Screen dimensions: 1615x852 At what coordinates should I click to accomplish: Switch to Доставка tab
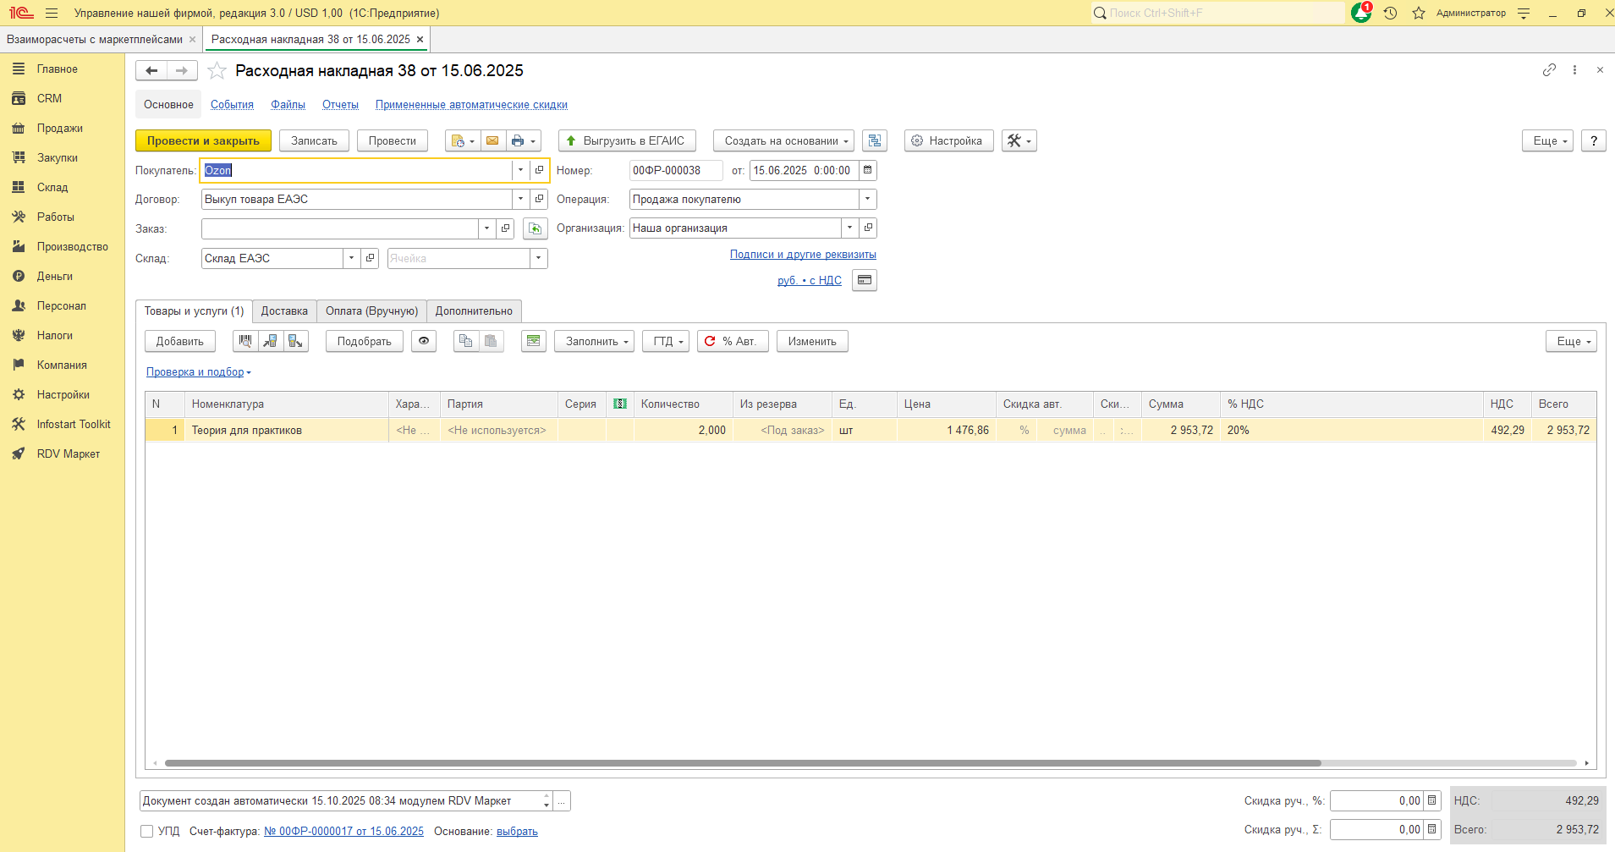pos(284,311)
